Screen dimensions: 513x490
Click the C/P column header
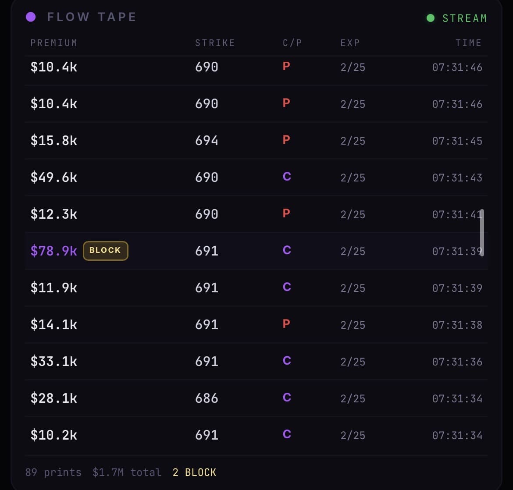click(292, 43)
